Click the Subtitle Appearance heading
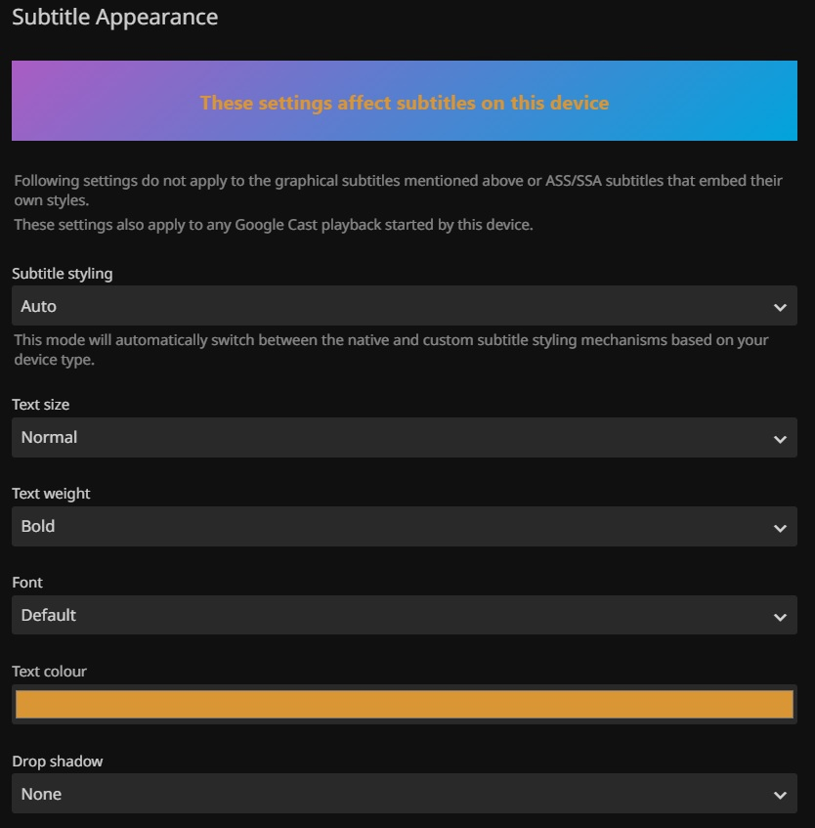This screenshot has height=828, width=815. 115,18
